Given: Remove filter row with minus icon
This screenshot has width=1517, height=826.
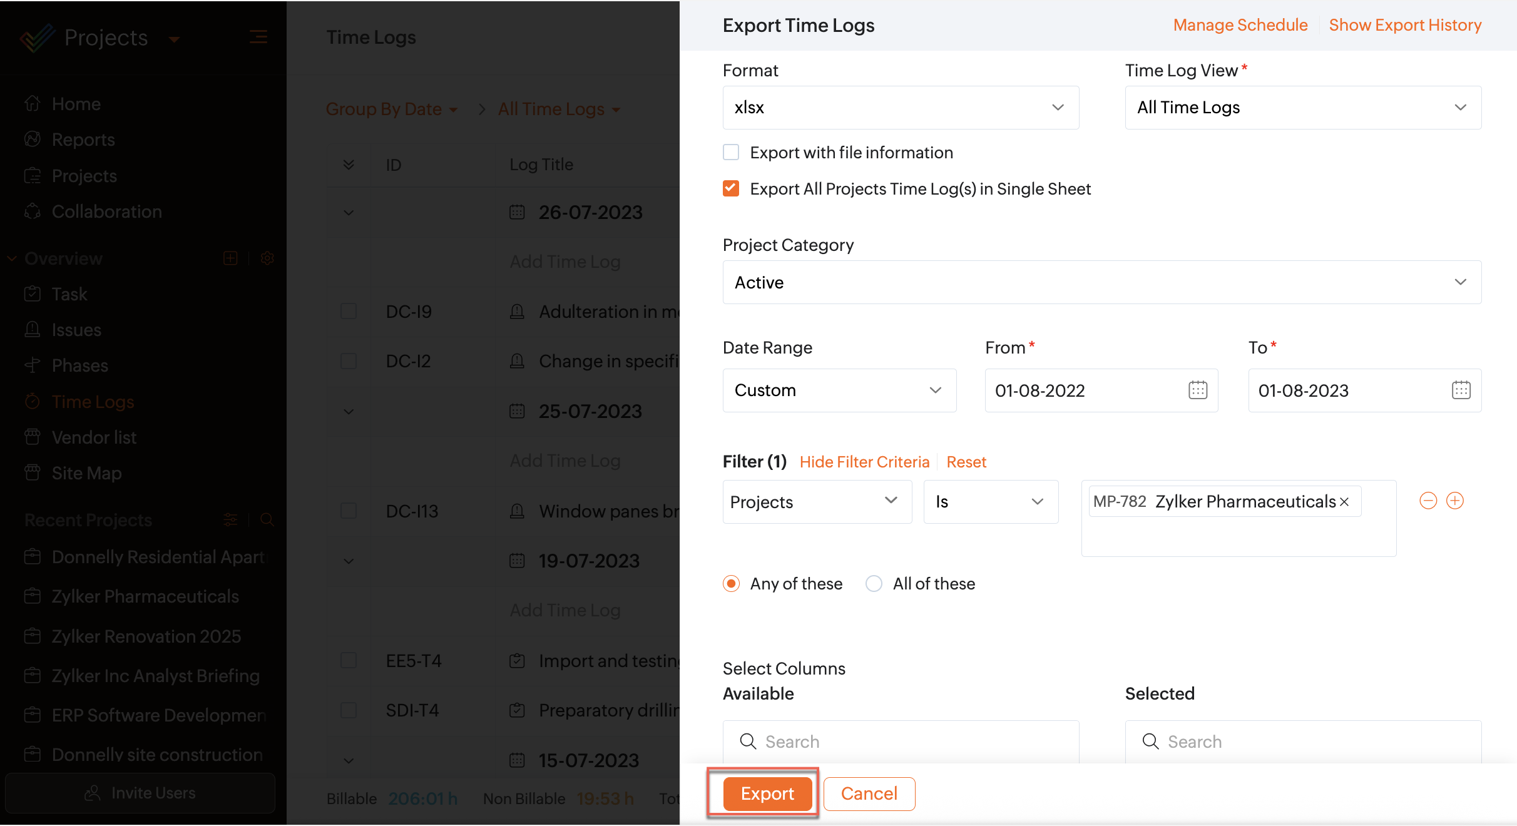Looking at the screenshot, I should (x=1428, y=501).
